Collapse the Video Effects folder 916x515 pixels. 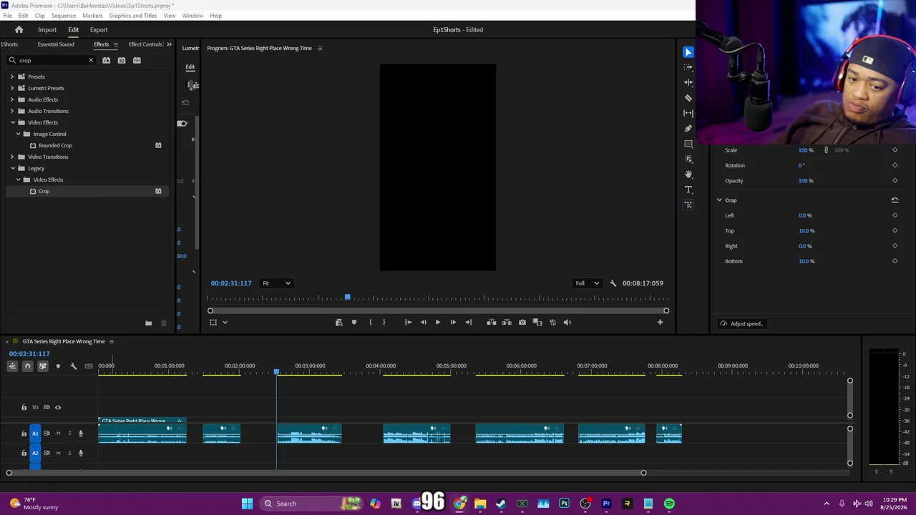tap(12, 122)
